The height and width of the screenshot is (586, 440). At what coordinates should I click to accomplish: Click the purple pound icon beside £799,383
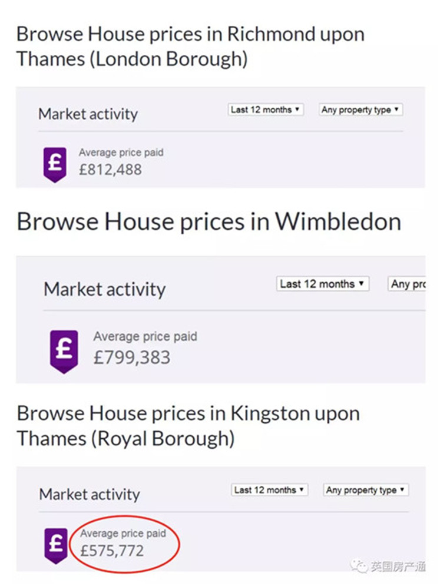coord(64,350)
